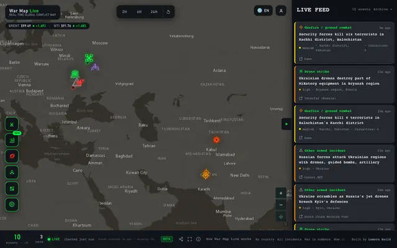
Task: Collapse the Live Feed panel with green arrow
Action: [287, 124]
